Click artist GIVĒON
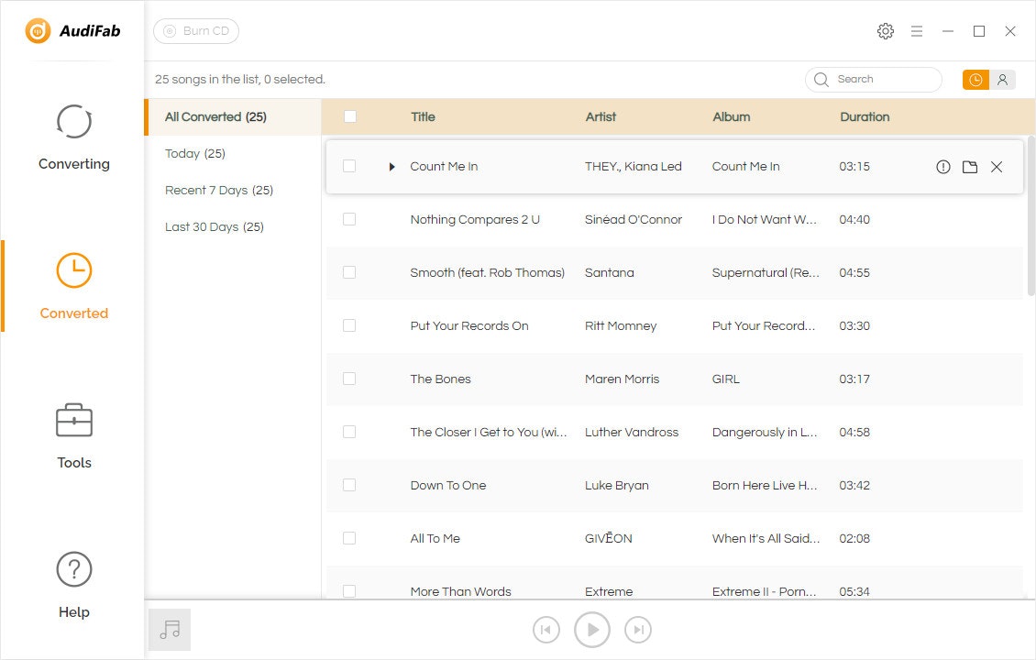The height and width of the screenshot is (660, 1036). (x=608, y=538)
